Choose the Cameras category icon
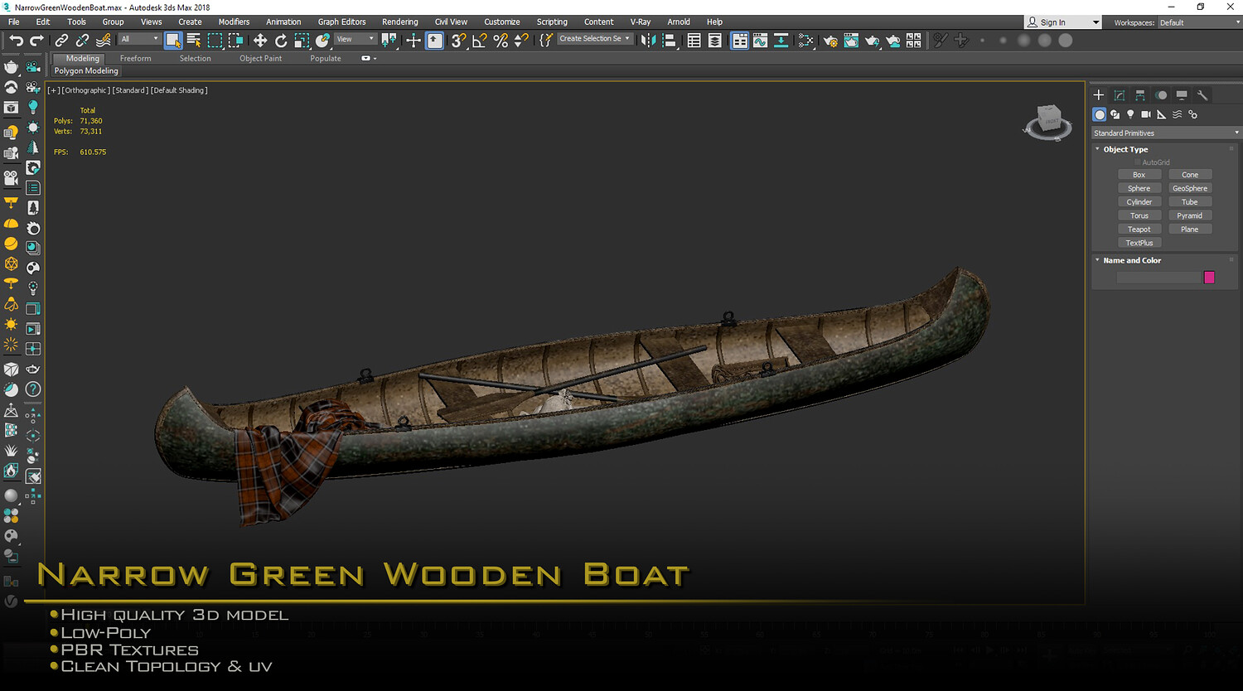The height and width of the screenshot is (691, 1243). pos(1146,114)
